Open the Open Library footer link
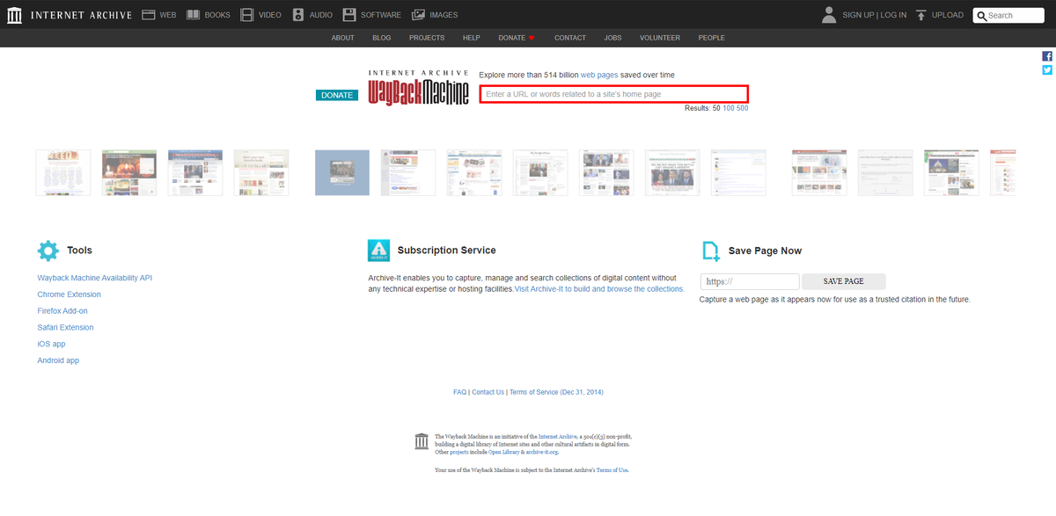This screenshot has height=516, width=1056. pyautogui.click(x=506, y=452)
